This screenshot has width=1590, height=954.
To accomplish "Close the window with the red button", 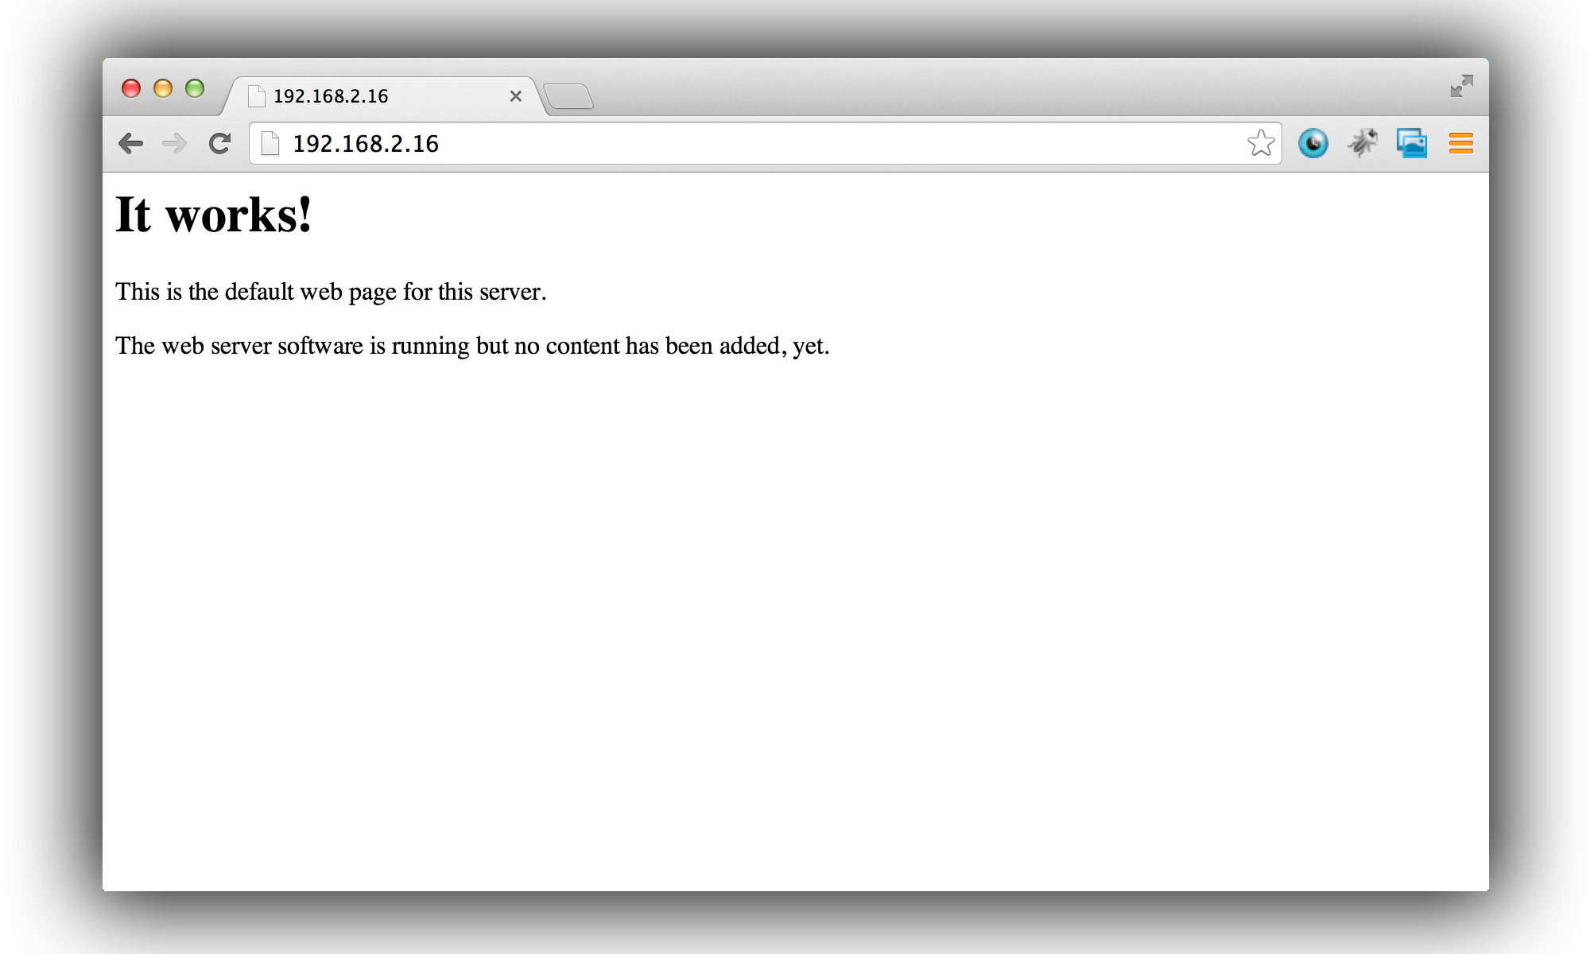I will click(131, 88).
